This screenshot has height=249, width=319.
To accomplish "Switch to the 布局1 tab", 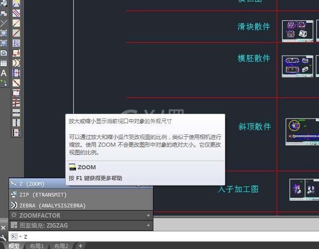I will tap(37, 246).
